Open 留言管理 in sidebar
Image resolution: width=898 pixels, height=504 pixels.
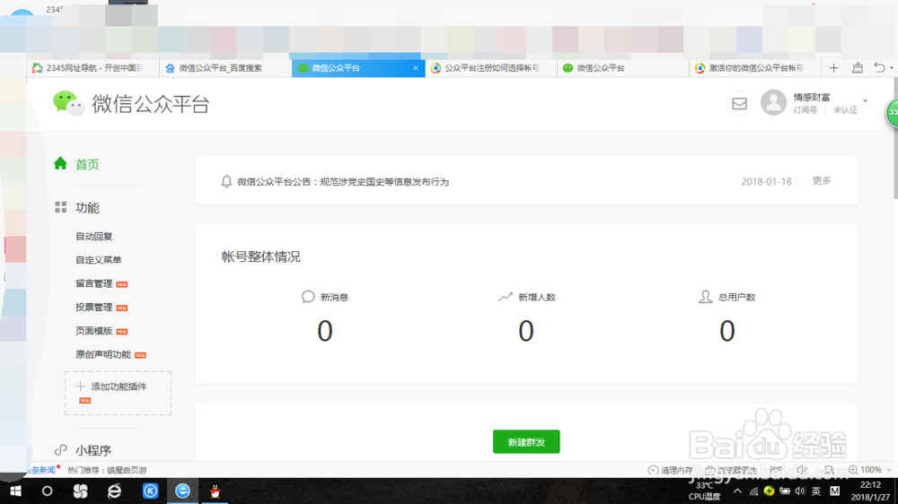pos(94,283)
